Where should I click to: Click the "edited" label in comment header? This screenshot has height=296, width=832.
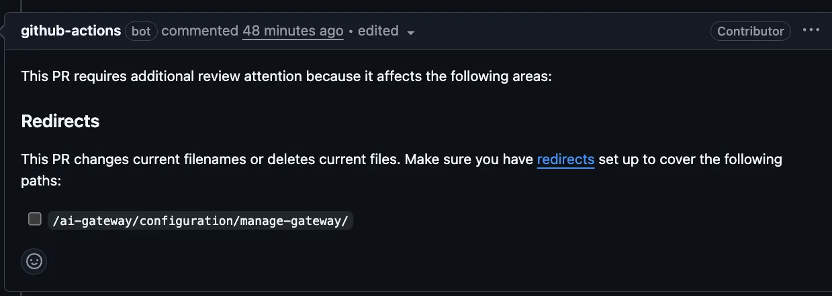(378, 31)
